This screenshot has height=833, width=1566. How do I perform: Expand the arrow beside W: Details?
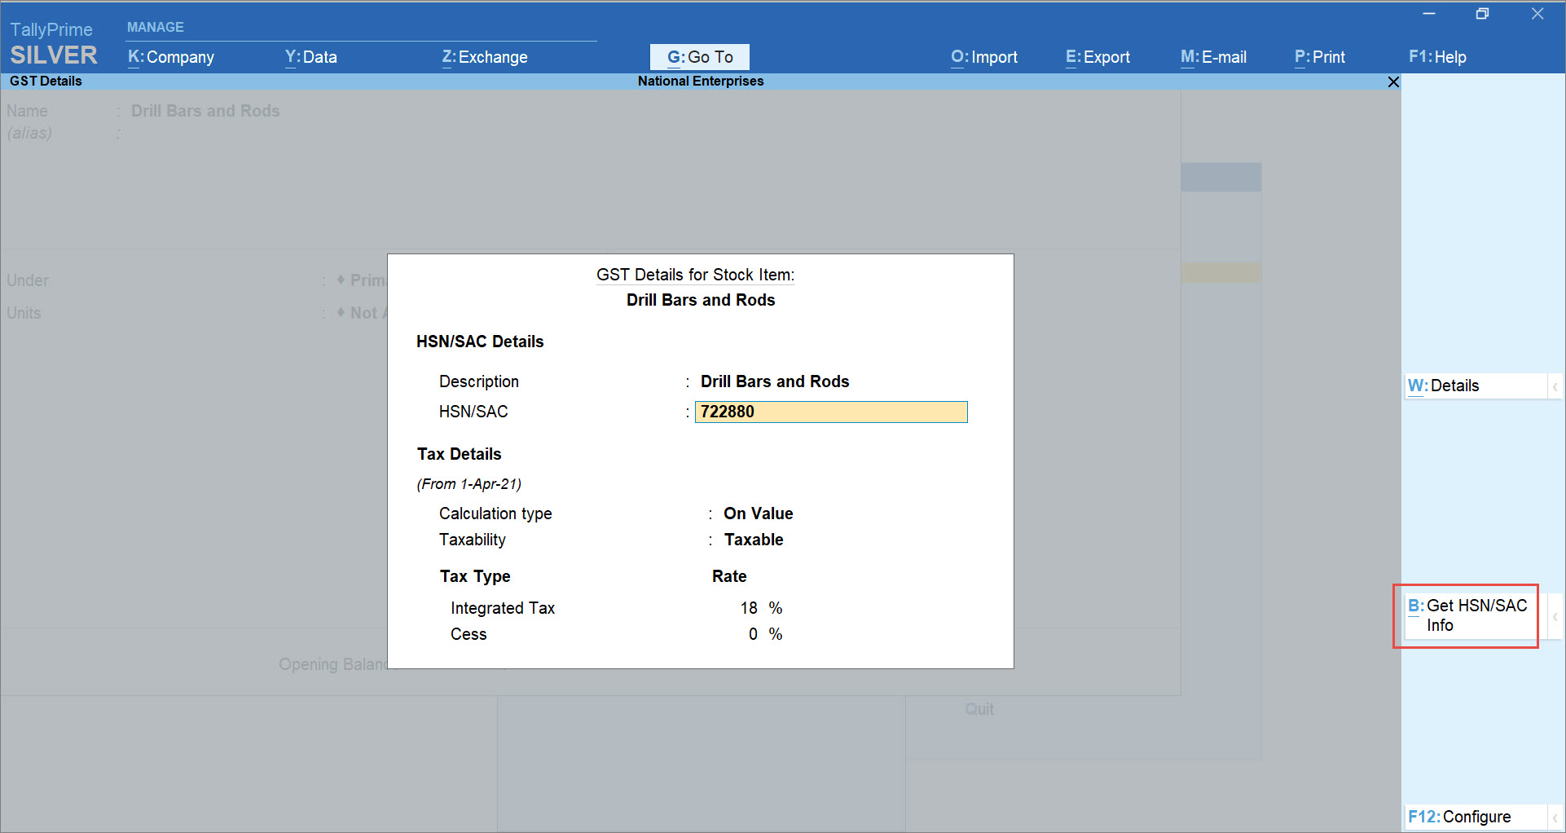[1555, 386]
